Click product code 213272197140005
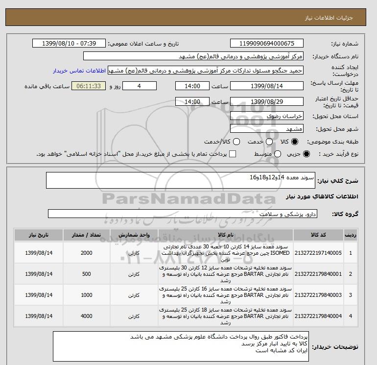Image resolution: width=377 pixels, height=365 pixels. pyautogui.click(x=318, y=253)
